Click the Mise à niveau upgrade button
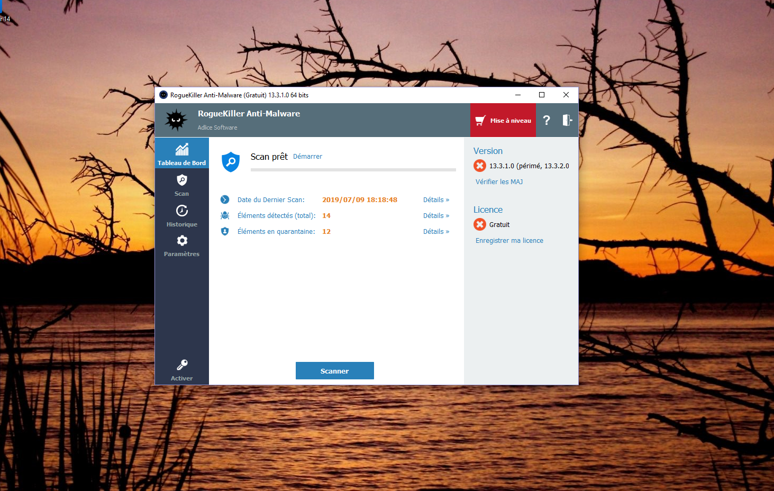This screenshot has width=774, height=491. (x=503, y=120)
